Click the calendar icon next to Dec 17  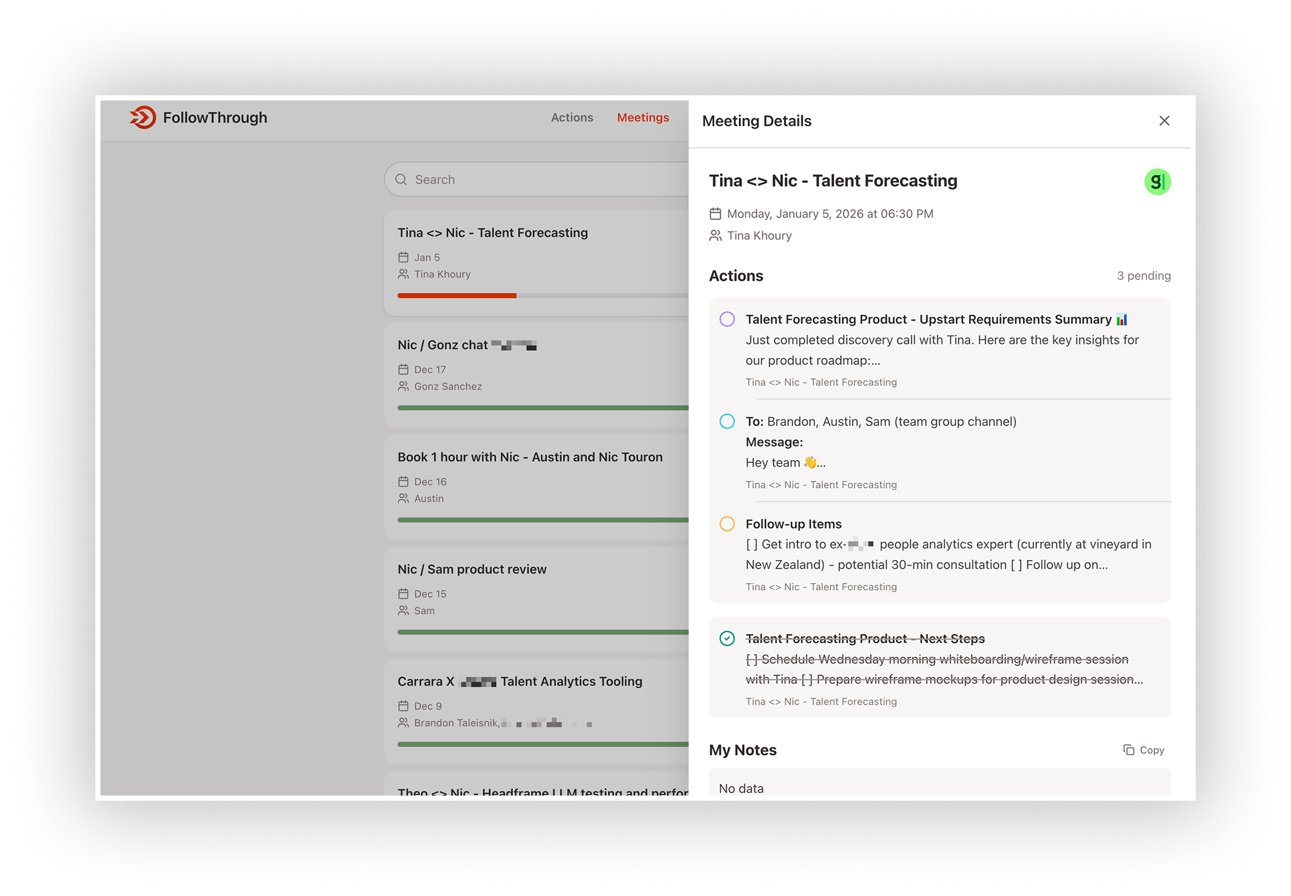pyautogui.click(x=403, y=369)
